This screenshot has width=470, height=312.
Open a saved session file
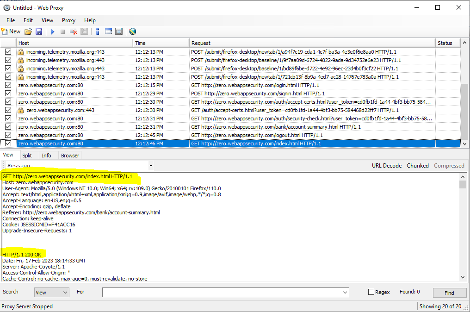(x=28, y=31)
